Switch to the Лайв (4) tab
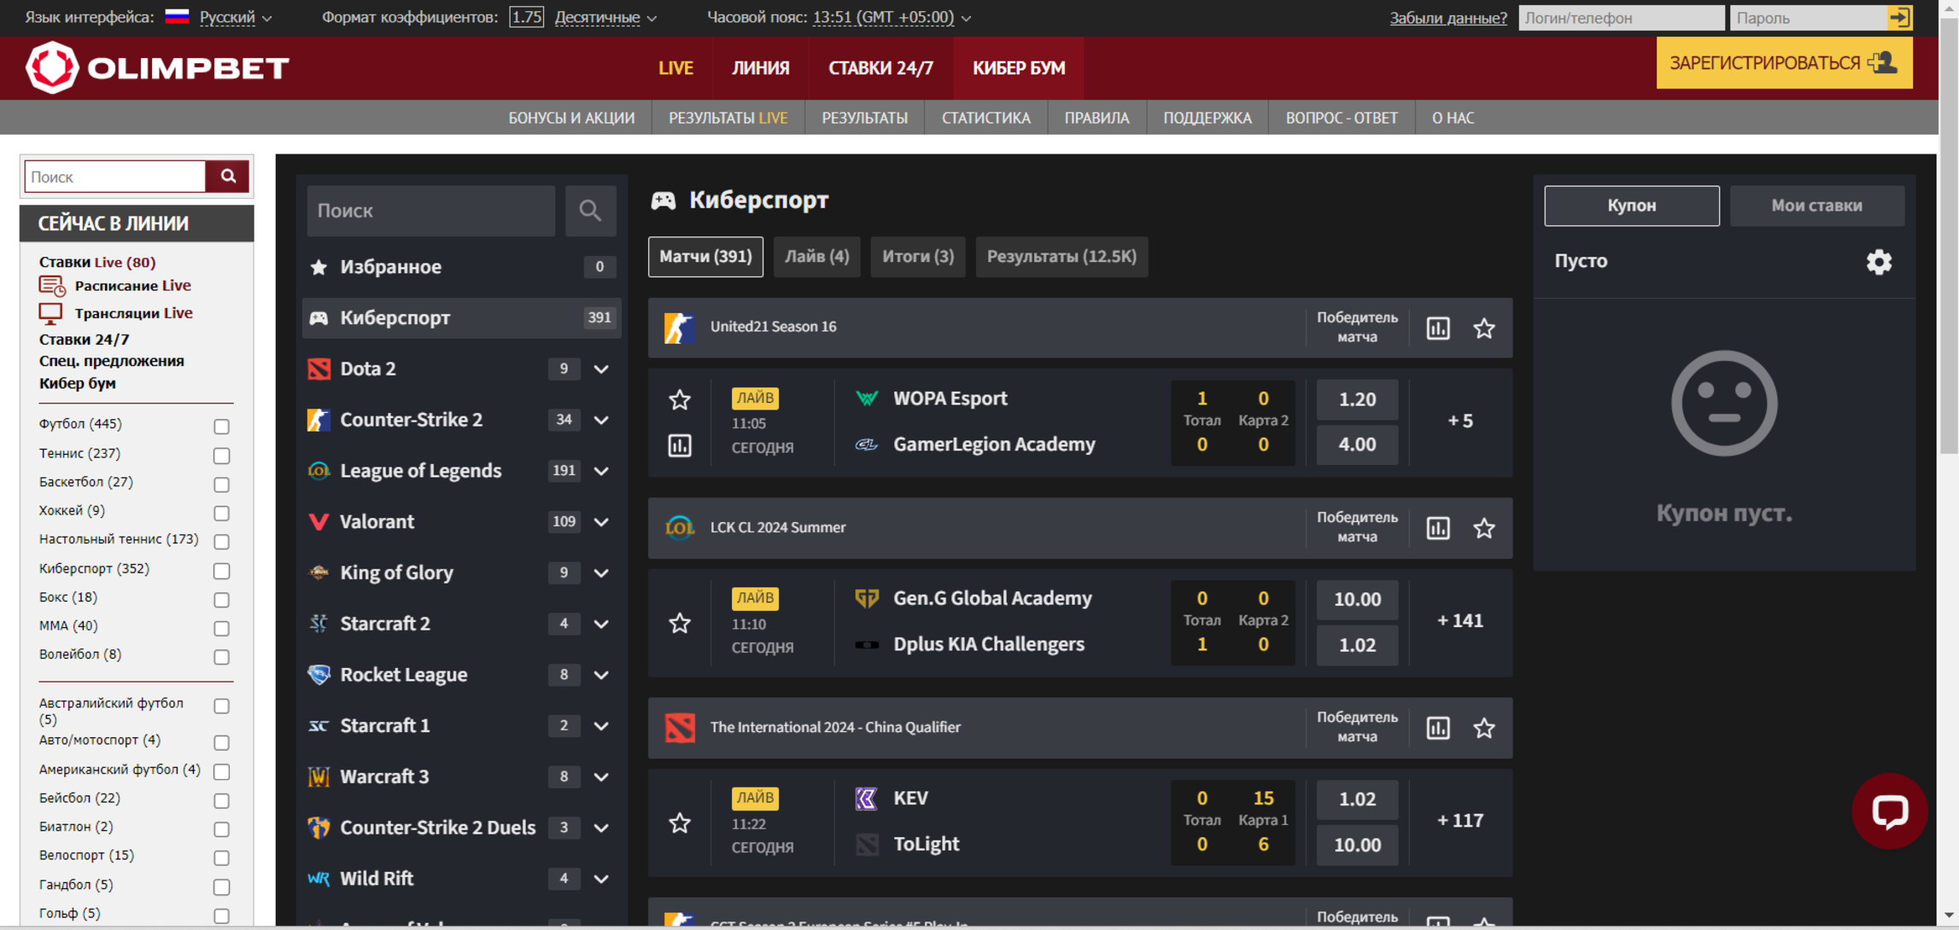The height and width of the screenshot is (930, 1959). pos(816,257)
